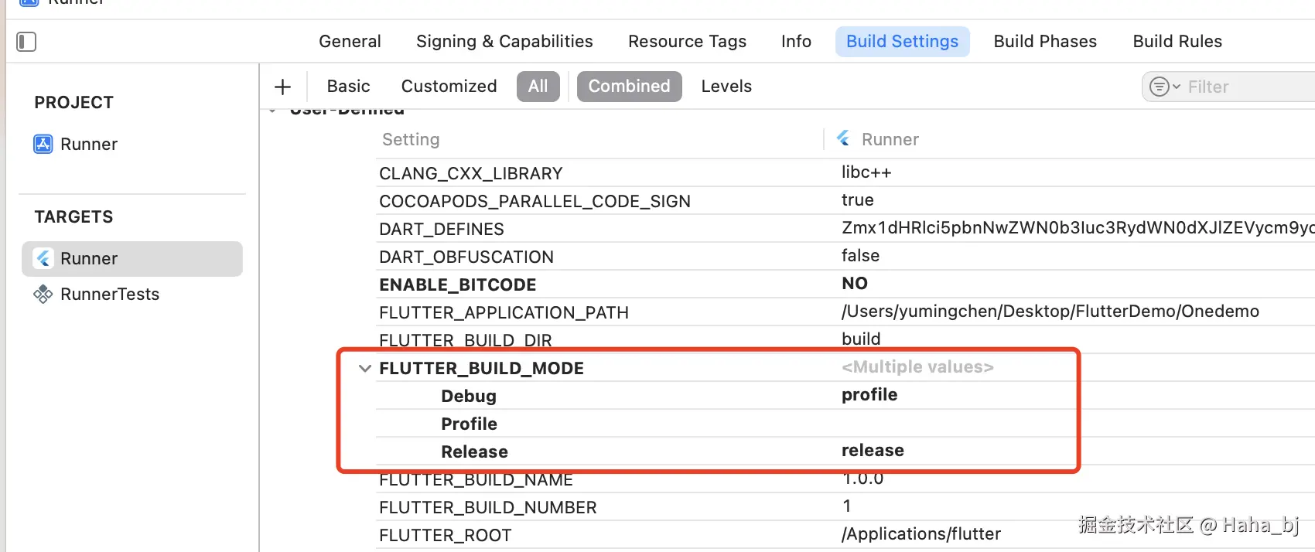
Task: Show Customized build settings only
Action: (x=449, y=87)
